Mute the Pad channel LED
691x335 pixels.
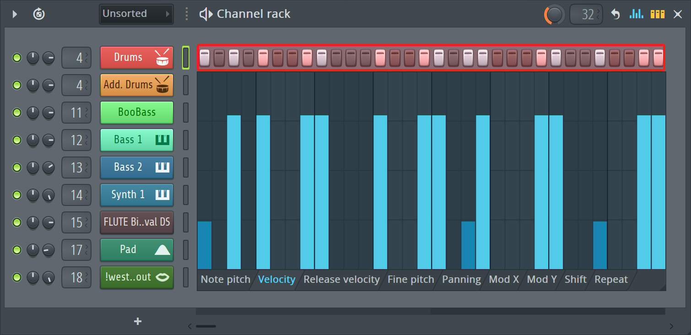point(17,250)
